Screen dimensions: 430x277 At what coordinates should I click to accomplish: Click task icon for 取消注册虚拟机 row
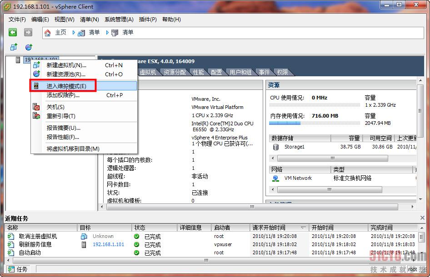[11, 236]
